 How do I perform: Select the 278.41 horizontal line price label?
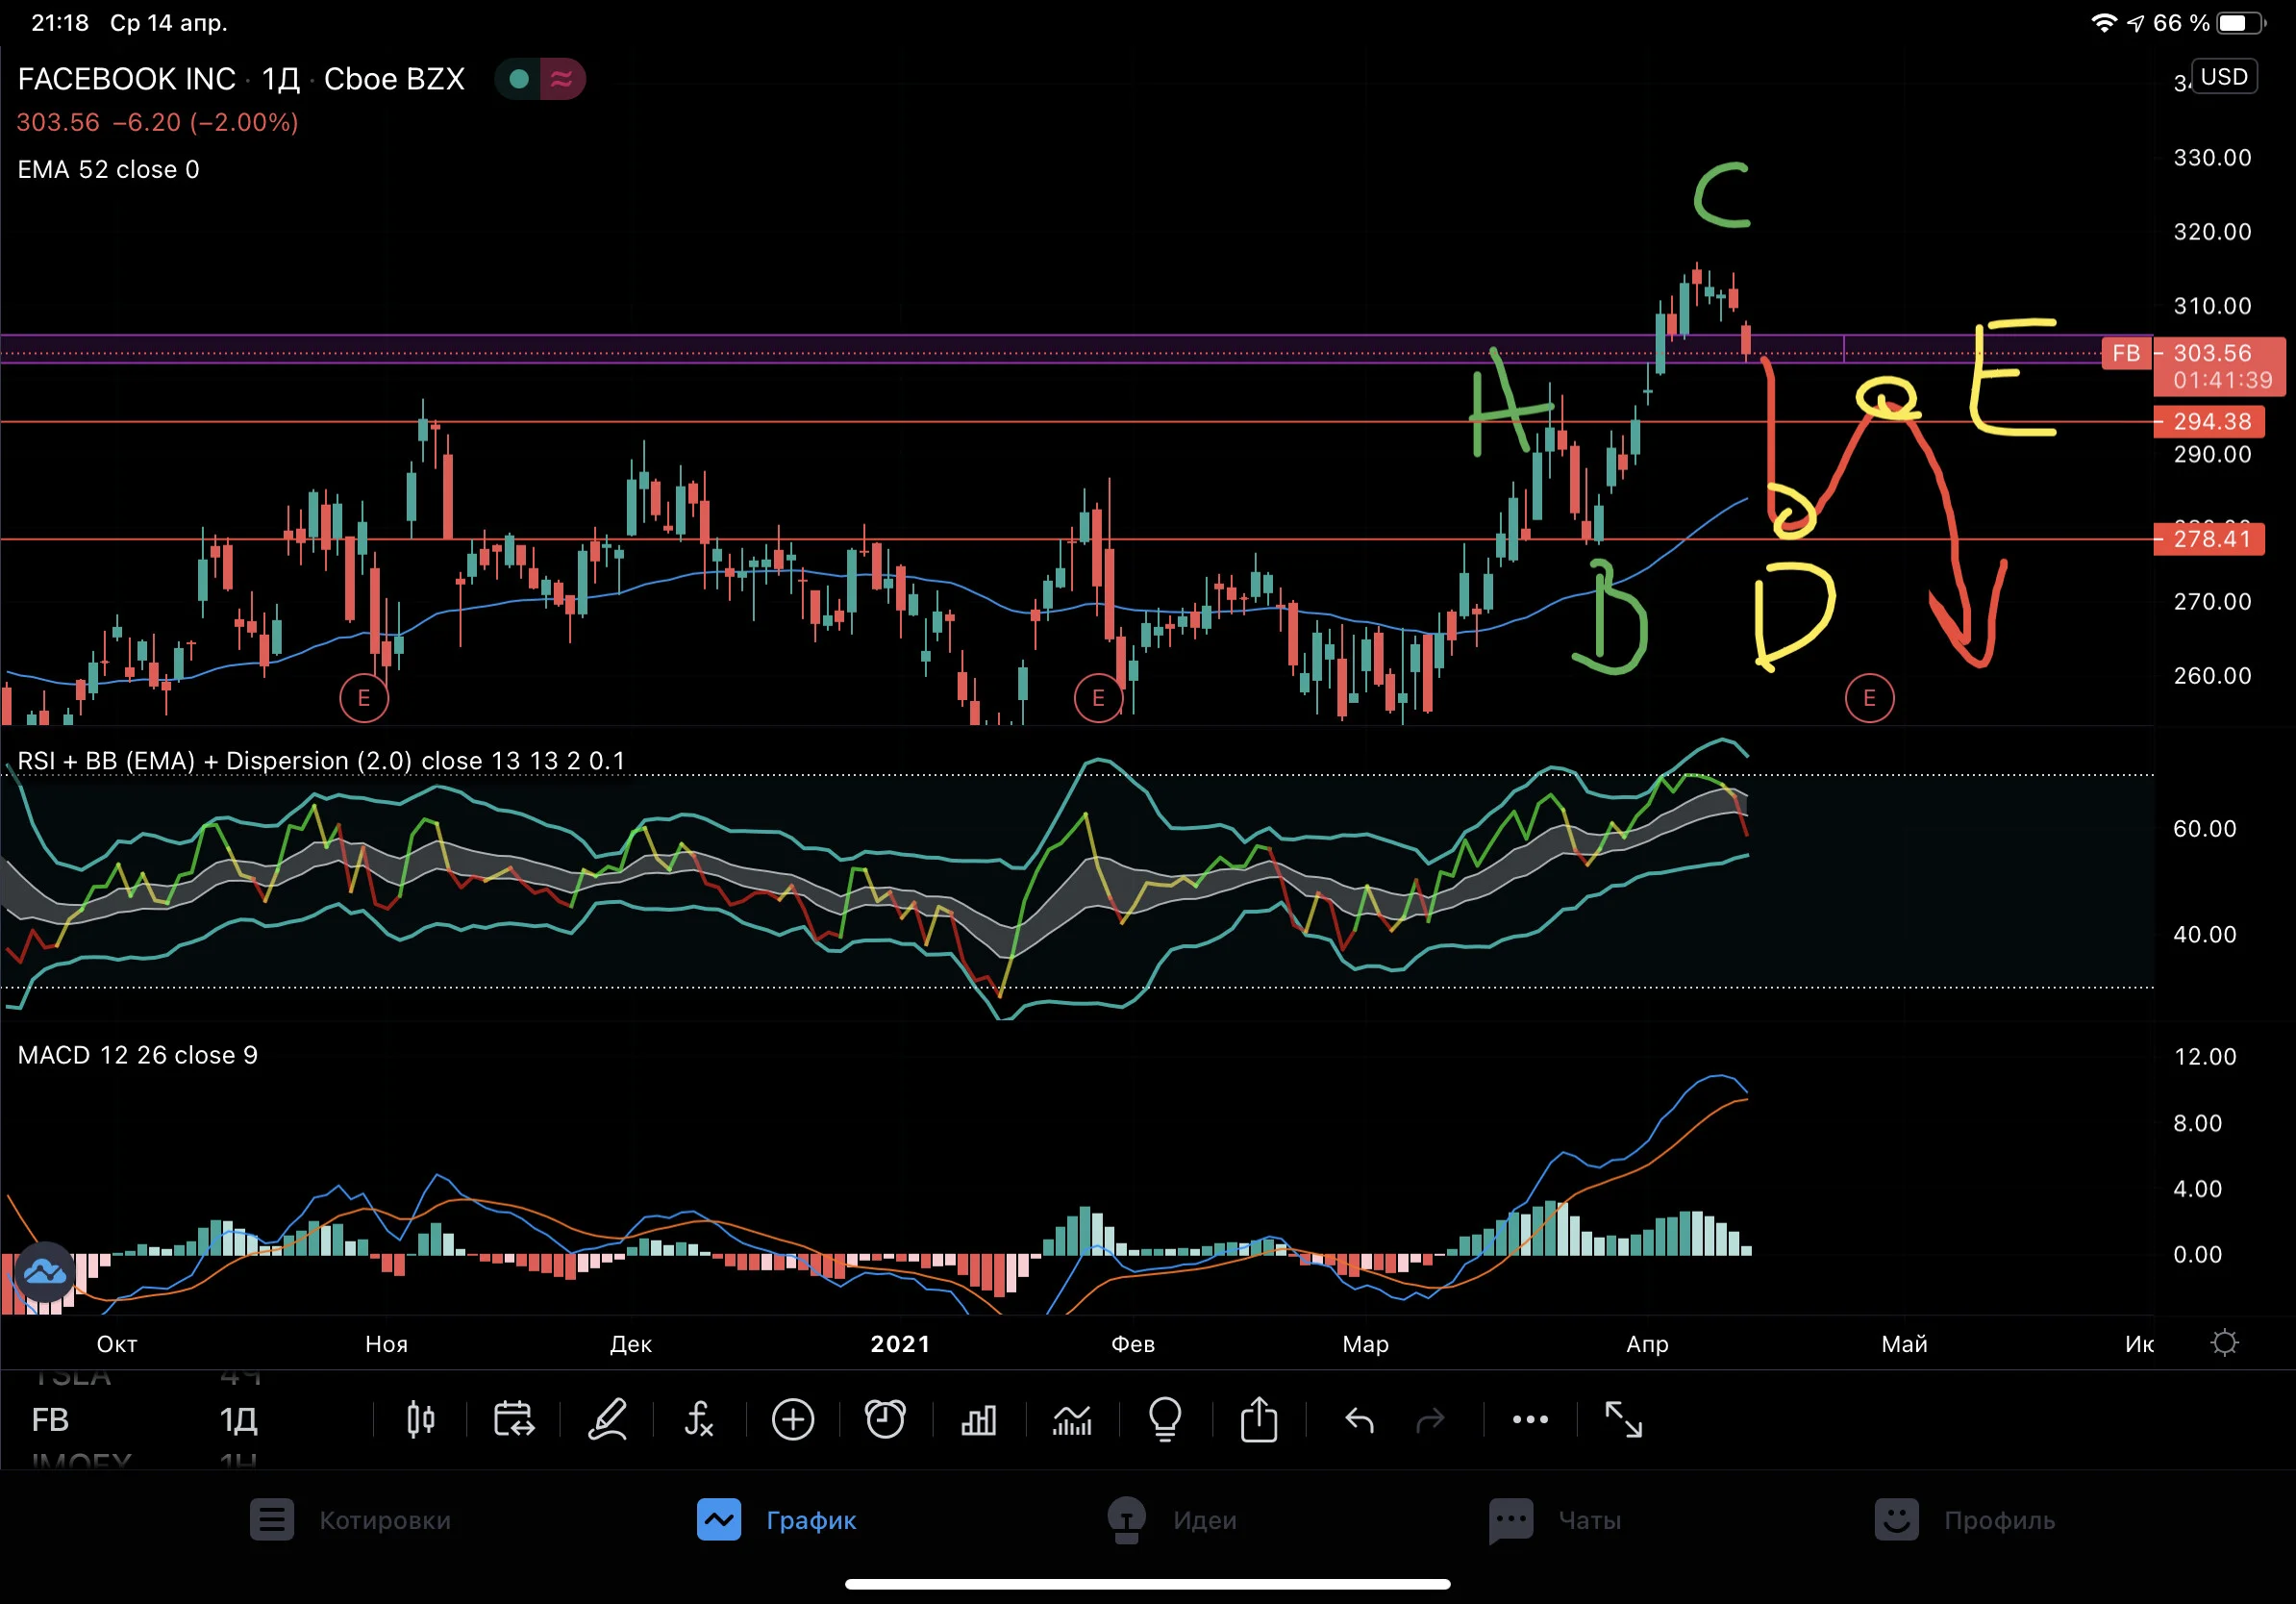pyautogui.click(x=2208, y=539)
